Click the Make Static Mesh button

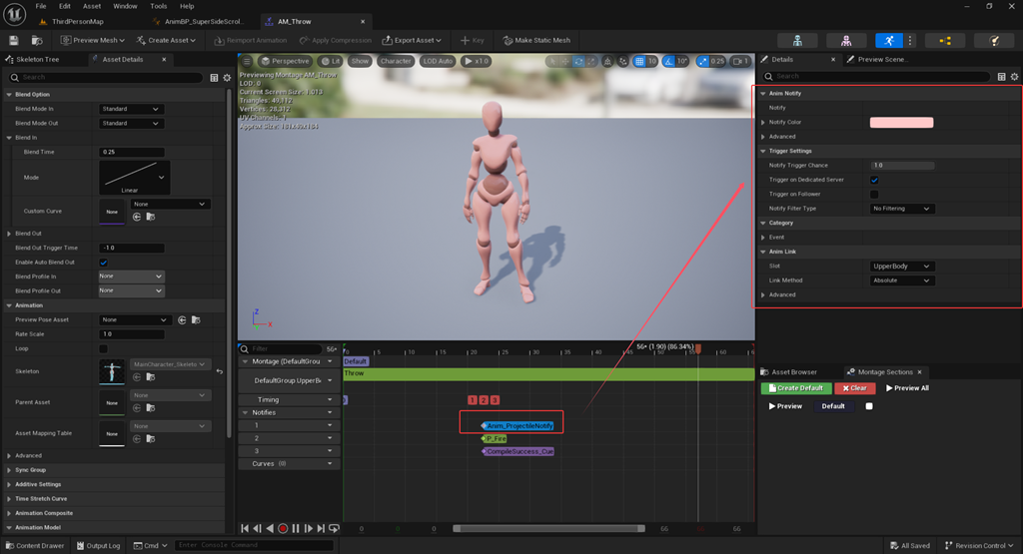click(536, 40)
